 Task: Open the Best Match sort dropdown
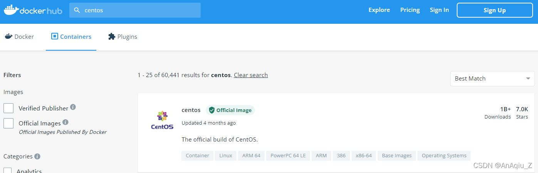point(492,79)
